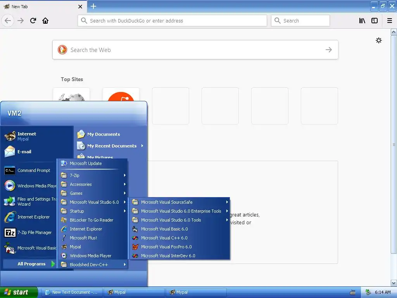Click the toolbar Search box
Image resolution: width=397 pixels, height=298 pixels.
pyautogui.click(x=300, y=21)
